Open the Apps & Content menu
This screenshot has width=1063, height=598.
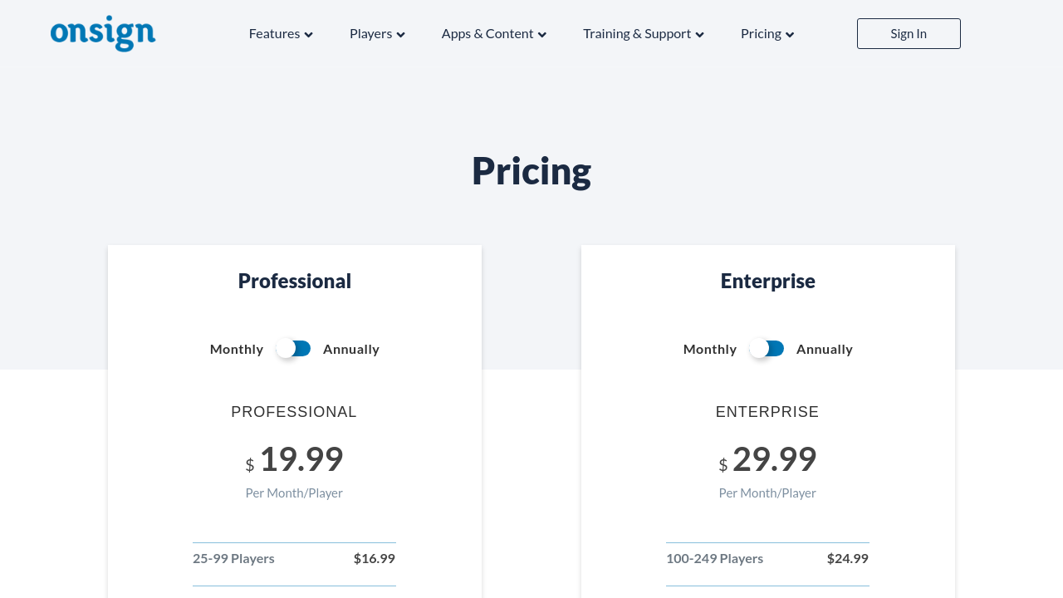click(x=487, y=33)
